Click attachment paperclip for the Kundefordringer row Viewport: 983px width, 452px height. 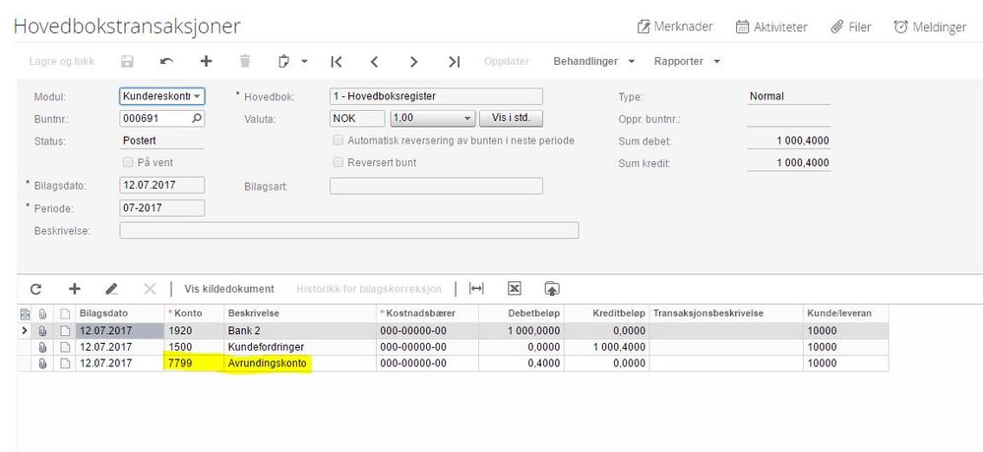pos(42,347)
